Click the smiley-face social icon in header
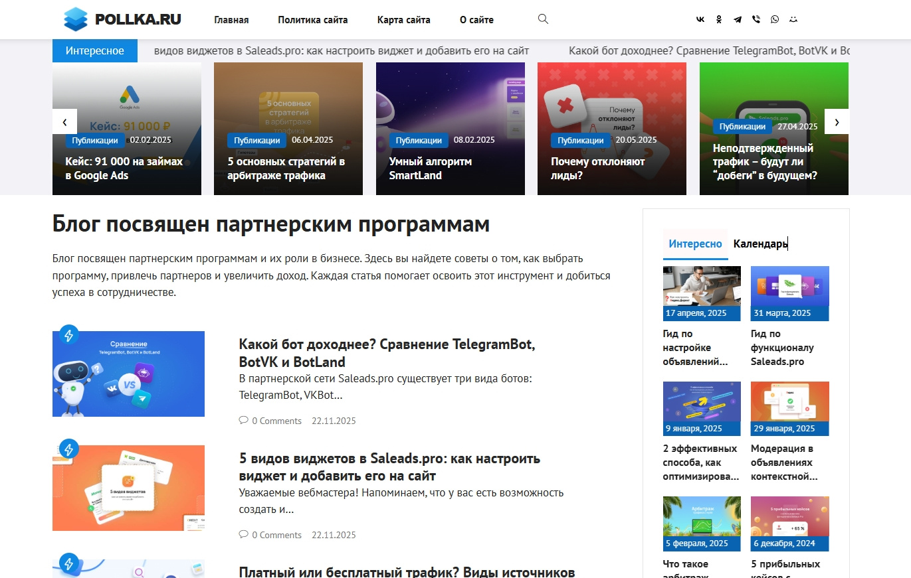 click(793, 20)
